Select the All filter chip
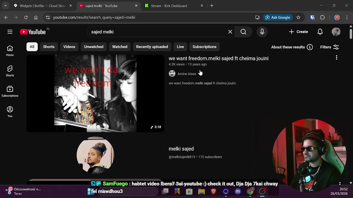Image resolution: width=353 pixels, height=198 pixels. click(32, 47)
